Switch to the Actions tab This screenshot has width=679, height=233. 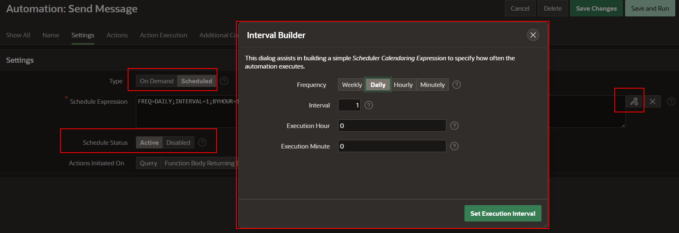[117, 35]
